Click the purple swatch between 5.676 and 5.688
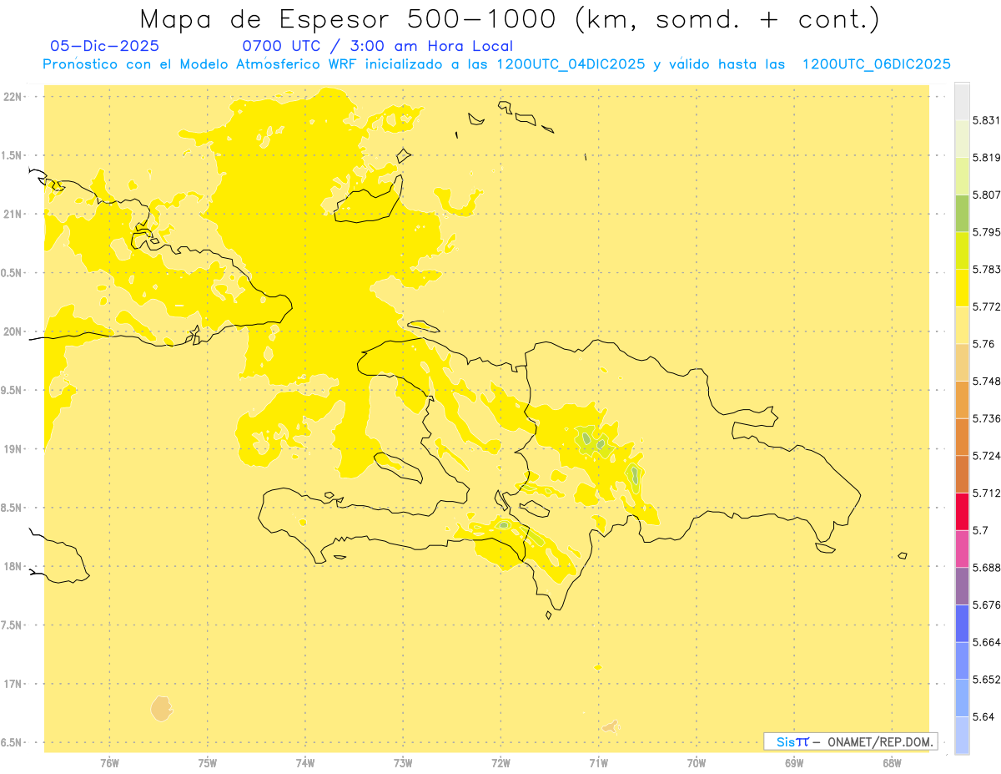Image resolution: width=1001 pixels, height=774 pixels. coord(962,586)
